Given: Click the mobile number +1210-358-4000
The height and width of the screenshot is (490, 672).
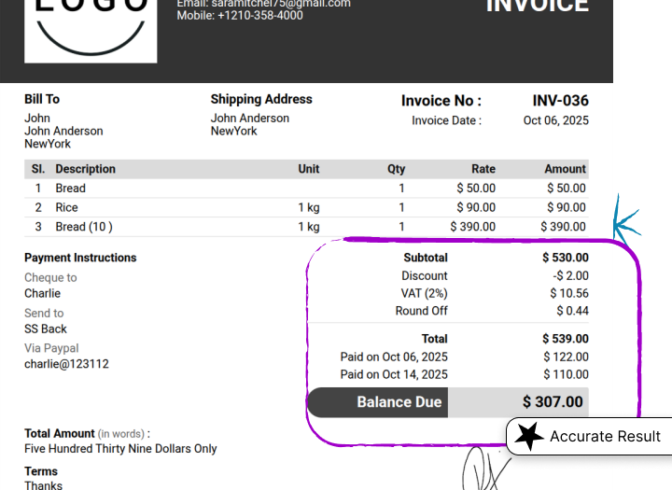Looking at the screenshot, I should pos(240,16).
